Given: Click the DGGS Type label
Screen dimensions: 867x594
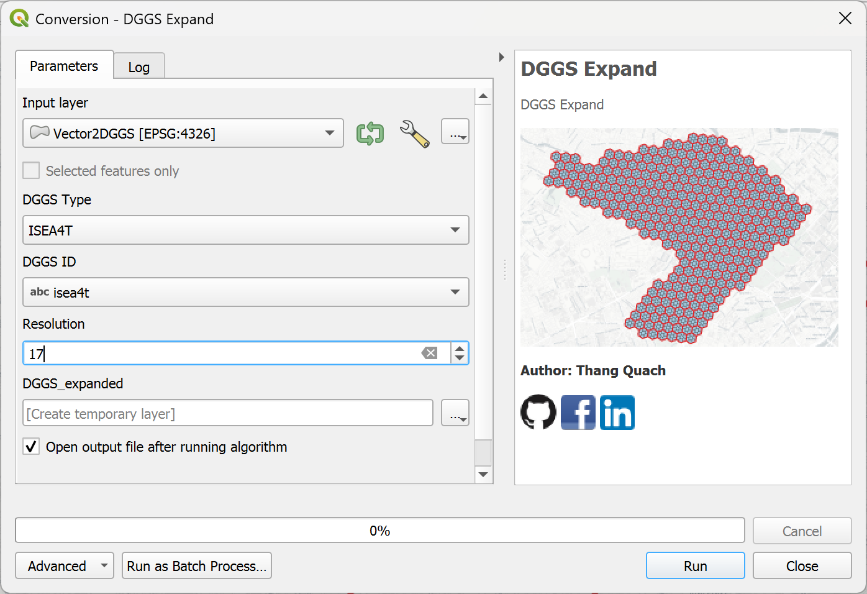Looking at the screenshot, I should pyautogui.click(x=57, y=199).
